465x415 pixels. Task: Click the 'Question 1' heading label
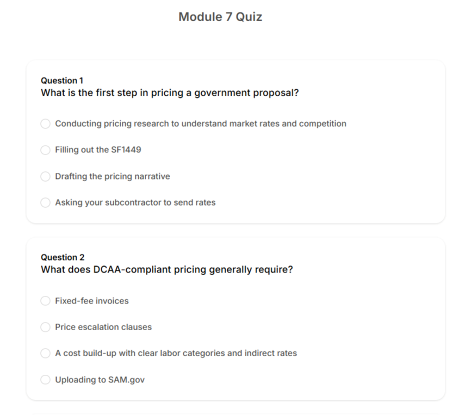[62, 80]
